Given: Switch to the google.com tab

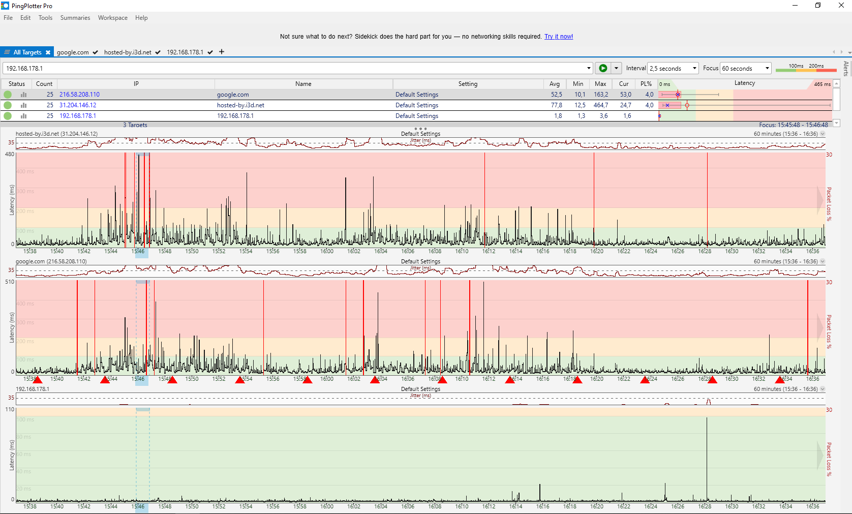Looking at the screenshot, I should 73,52.
